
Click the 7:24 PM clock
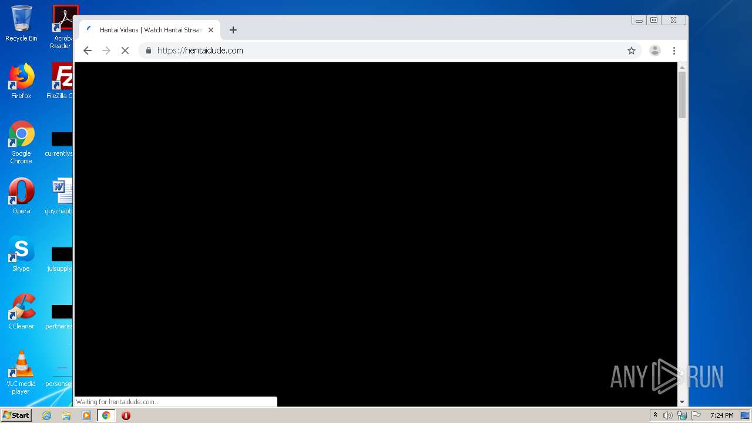coord(721,415)
